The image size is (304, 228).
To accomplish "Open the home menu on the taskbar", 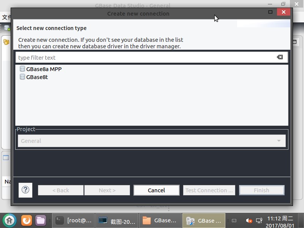I will point(9,220).
